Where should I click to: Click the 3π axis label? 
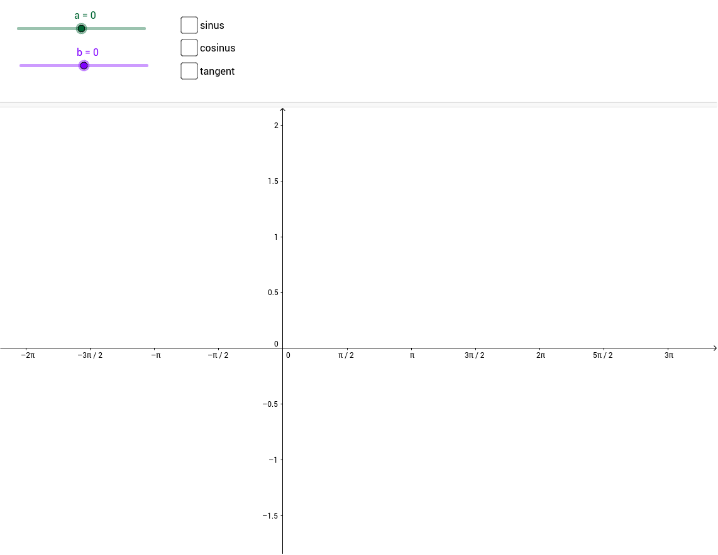[x=669, y=355]
